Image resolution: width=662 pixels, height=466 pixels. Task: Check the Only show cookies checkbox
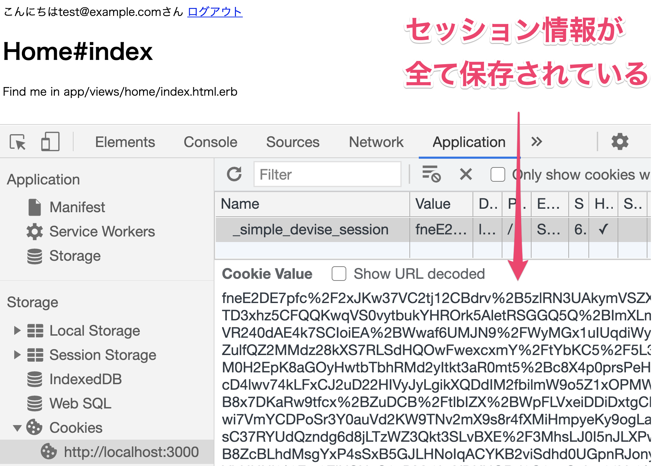point(498,174)
